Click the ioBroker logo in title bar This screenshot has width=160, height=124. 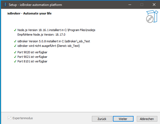(5, 5)
